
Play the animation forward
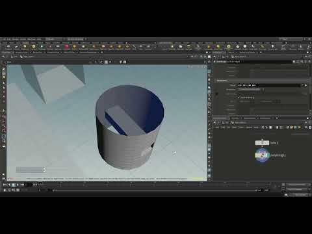18,185
